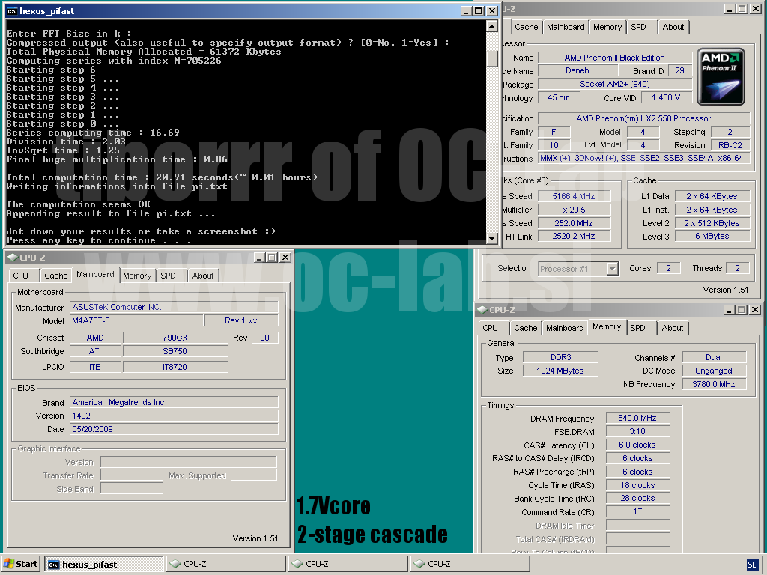Click the 5166.4 MHz core speed value
The image size is (767, 575).
(x=575, y=196)
